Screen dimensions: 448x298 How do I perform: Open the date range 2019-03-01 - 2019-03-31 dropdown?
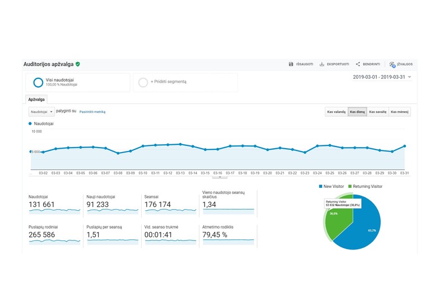pos(382,77)
